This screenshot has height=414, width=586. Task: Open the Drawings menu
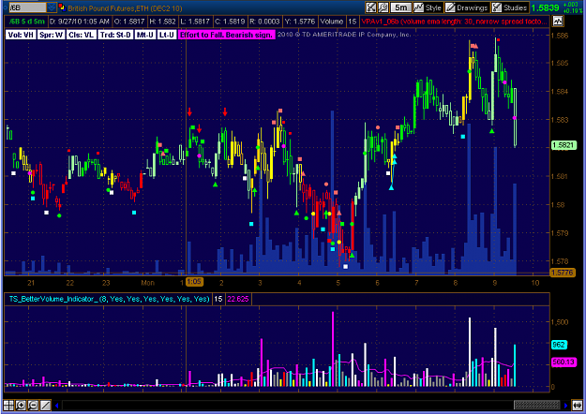point(467,7)
